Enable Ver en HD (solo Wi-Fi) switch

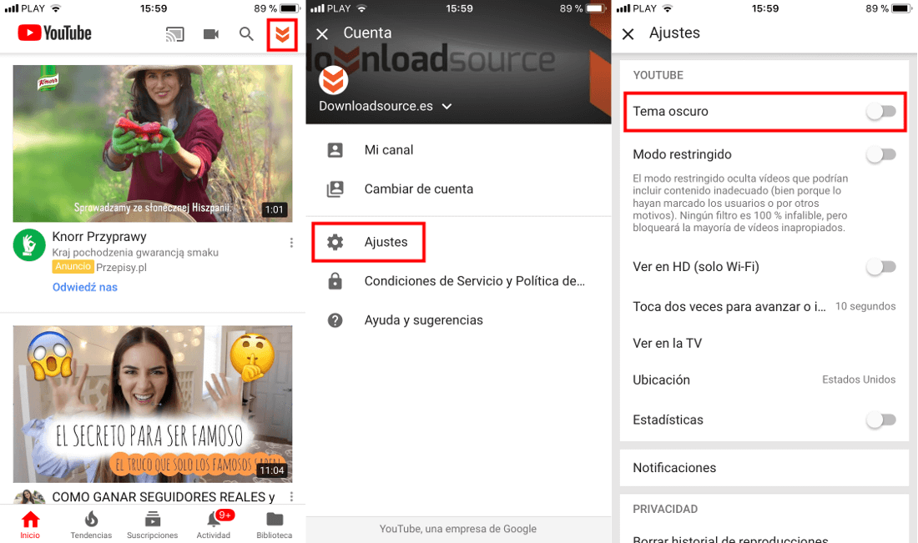click(881, 267)
